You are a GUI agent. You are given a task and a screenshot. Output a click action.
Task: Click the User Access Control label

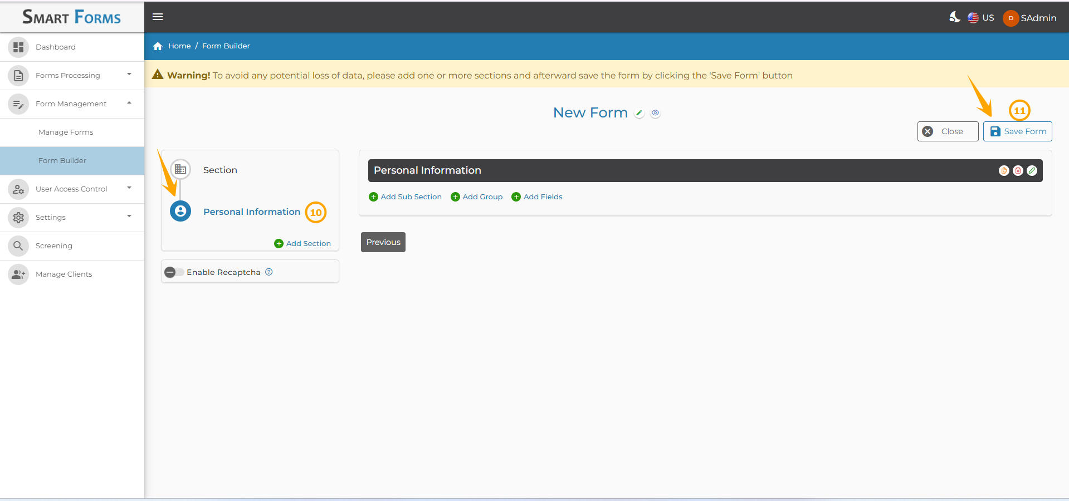pos(71,189)
